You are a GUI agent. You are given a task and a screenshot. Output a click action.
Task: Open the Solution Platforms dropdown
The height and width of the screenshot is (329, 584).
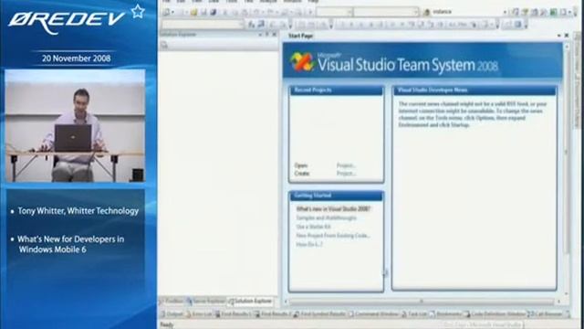[x=416, y=12]
